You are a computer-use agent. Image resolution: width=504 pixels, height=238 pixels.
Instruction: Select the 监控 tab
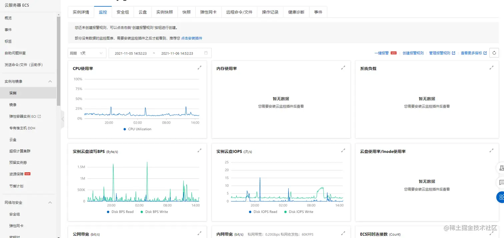(x=103, y=12)
